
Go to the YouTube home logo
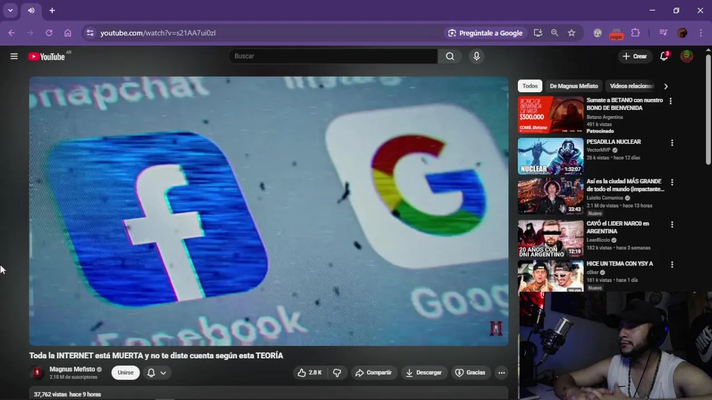[47, 56]
